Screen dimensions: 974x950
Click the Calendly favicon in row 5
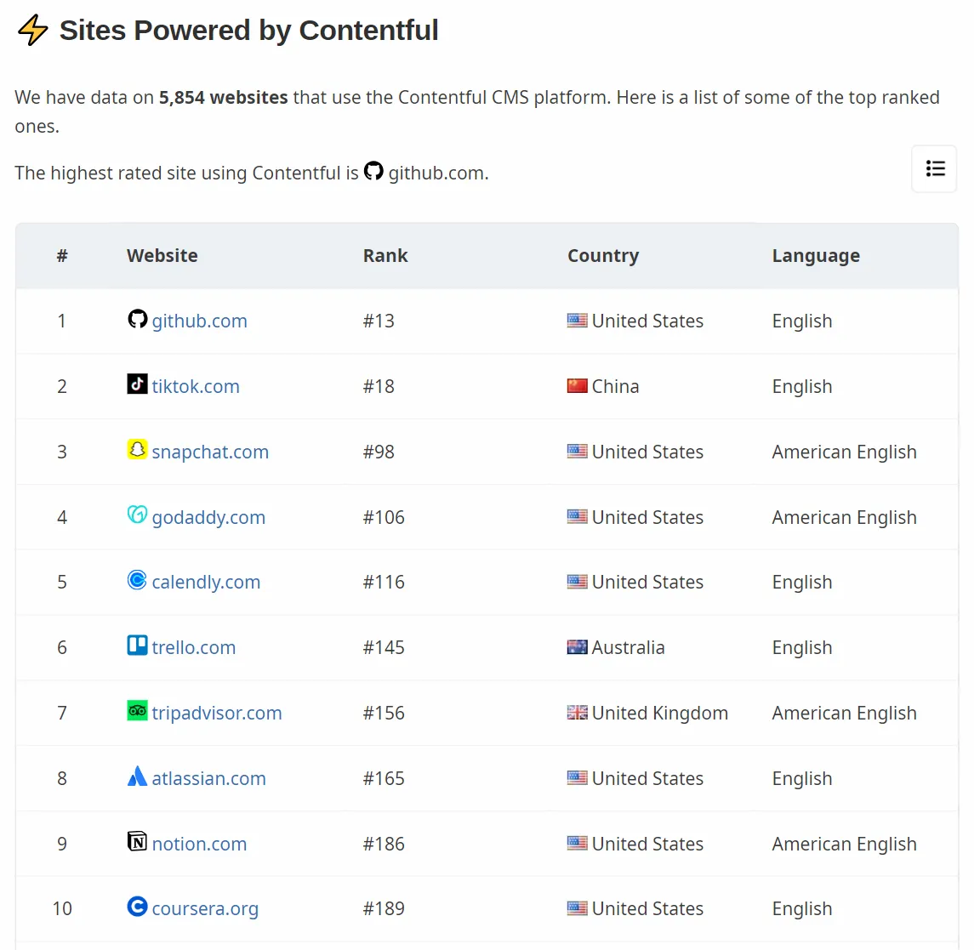[137, 580]
